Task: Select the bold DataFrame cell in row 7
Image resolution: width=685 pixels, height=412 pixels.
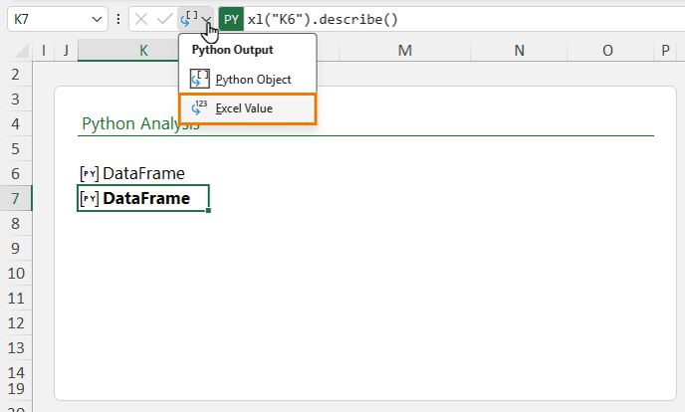Action: click(142, 199)
